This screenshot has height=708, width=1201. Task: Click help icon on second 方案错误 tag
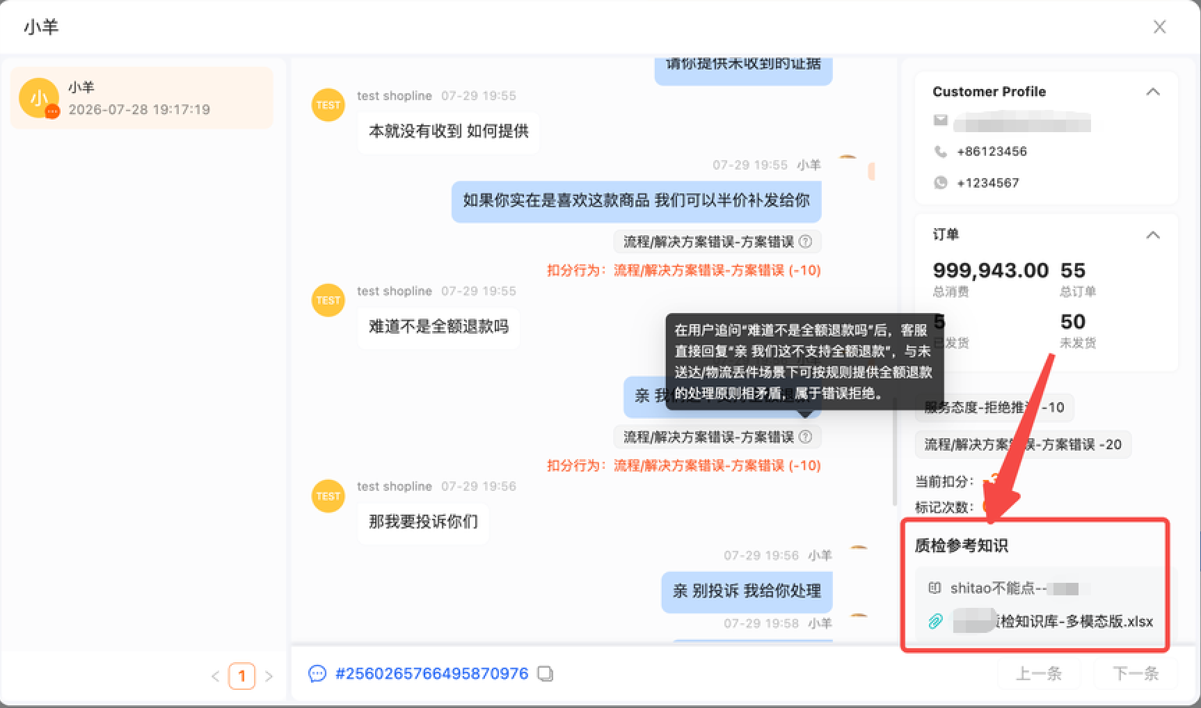805,437
